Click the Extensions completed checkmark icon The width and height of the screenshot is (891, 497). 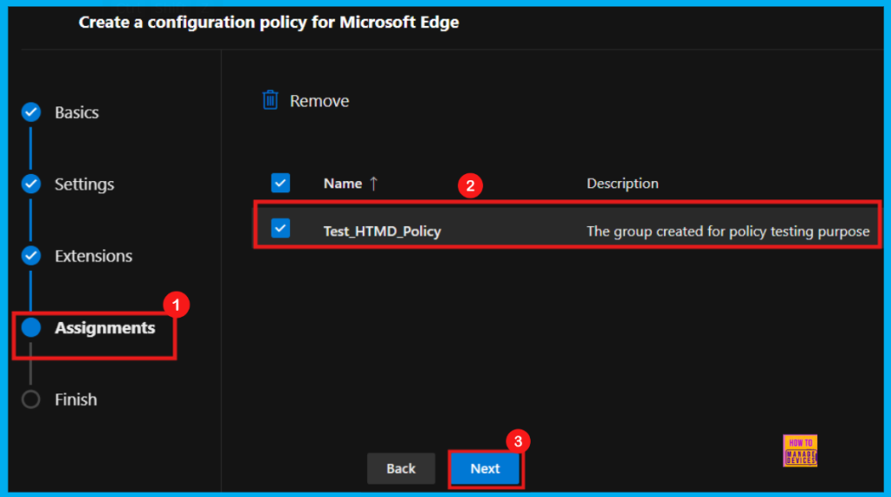tap(31, 256)
